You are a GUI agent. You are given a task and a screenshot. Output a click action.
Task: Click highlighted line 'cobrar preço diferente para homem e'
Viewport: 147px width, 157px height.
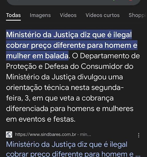(72, 45)
